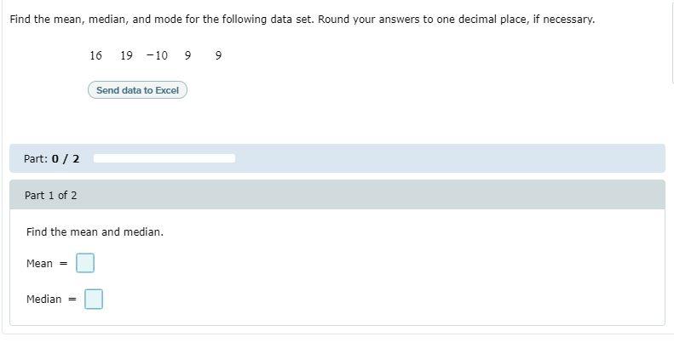Click the Send data to Excel button
674x354 pixels.
click(137, 90)
